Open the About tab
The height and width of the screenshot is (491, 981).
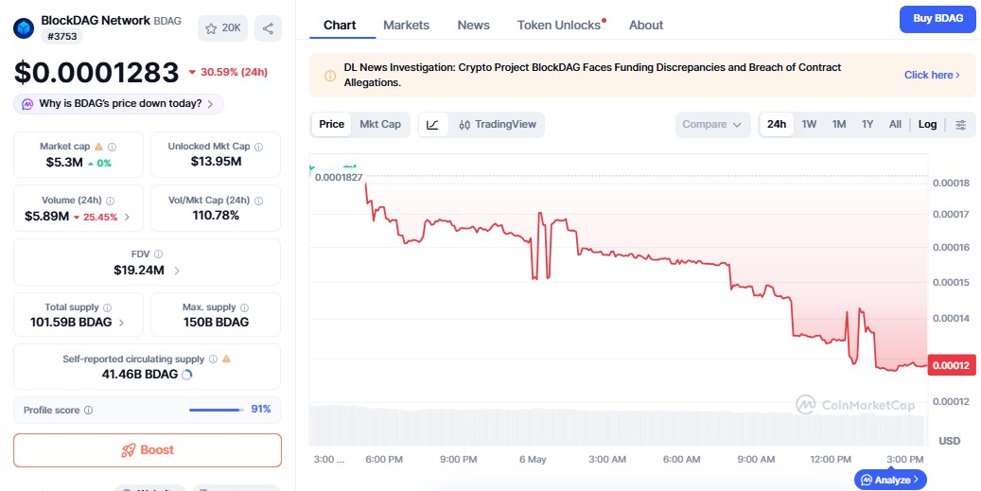pyautogui.click(x=646, y=26)
